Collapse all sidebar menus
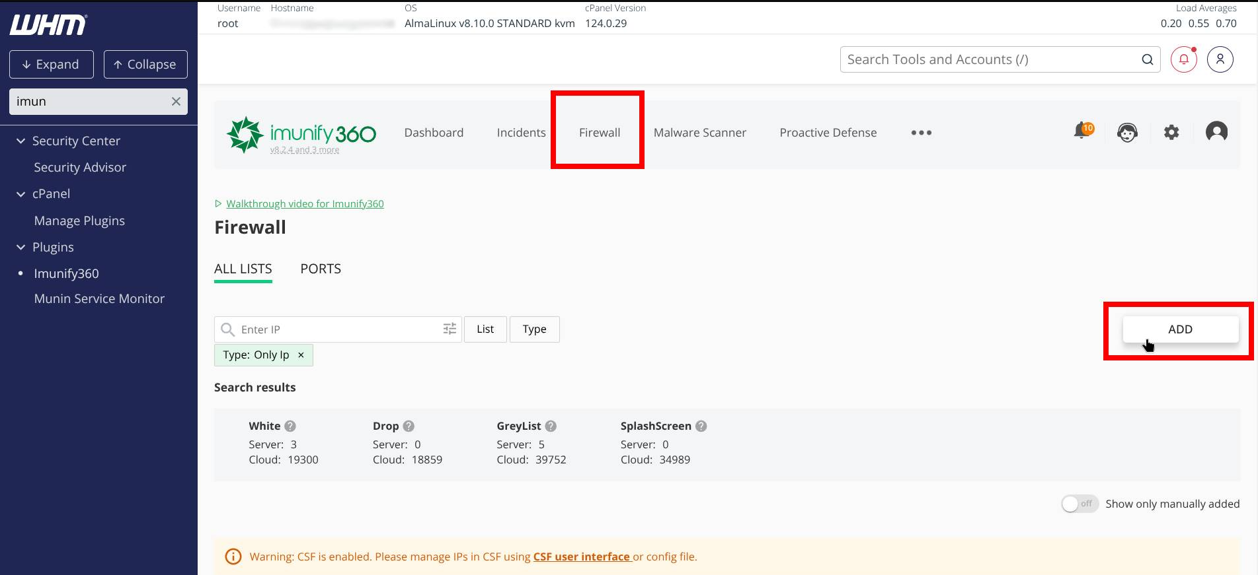The image size is (1258, 575). (145, 65)
